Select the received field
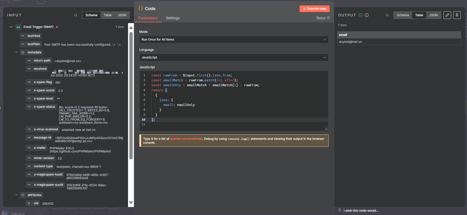 37,69
